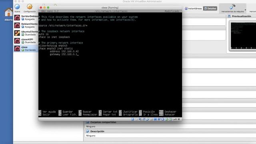Click the network adapter status bar icon

coord(144,119)
